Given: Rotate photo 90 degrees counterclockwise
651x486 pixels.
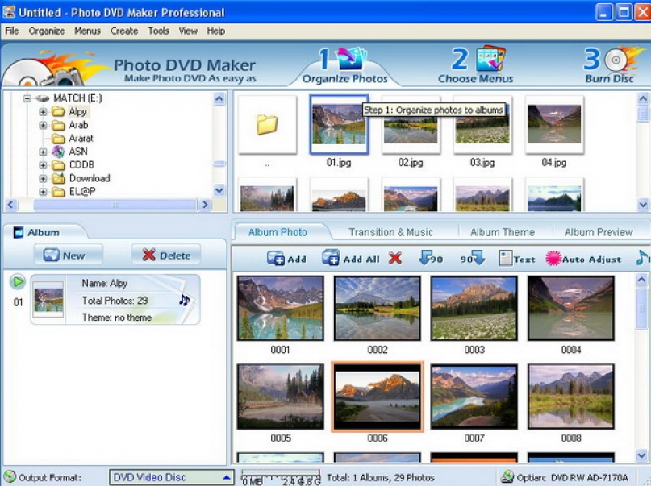Looking at the screenshot, I should [x=431, y=259].
